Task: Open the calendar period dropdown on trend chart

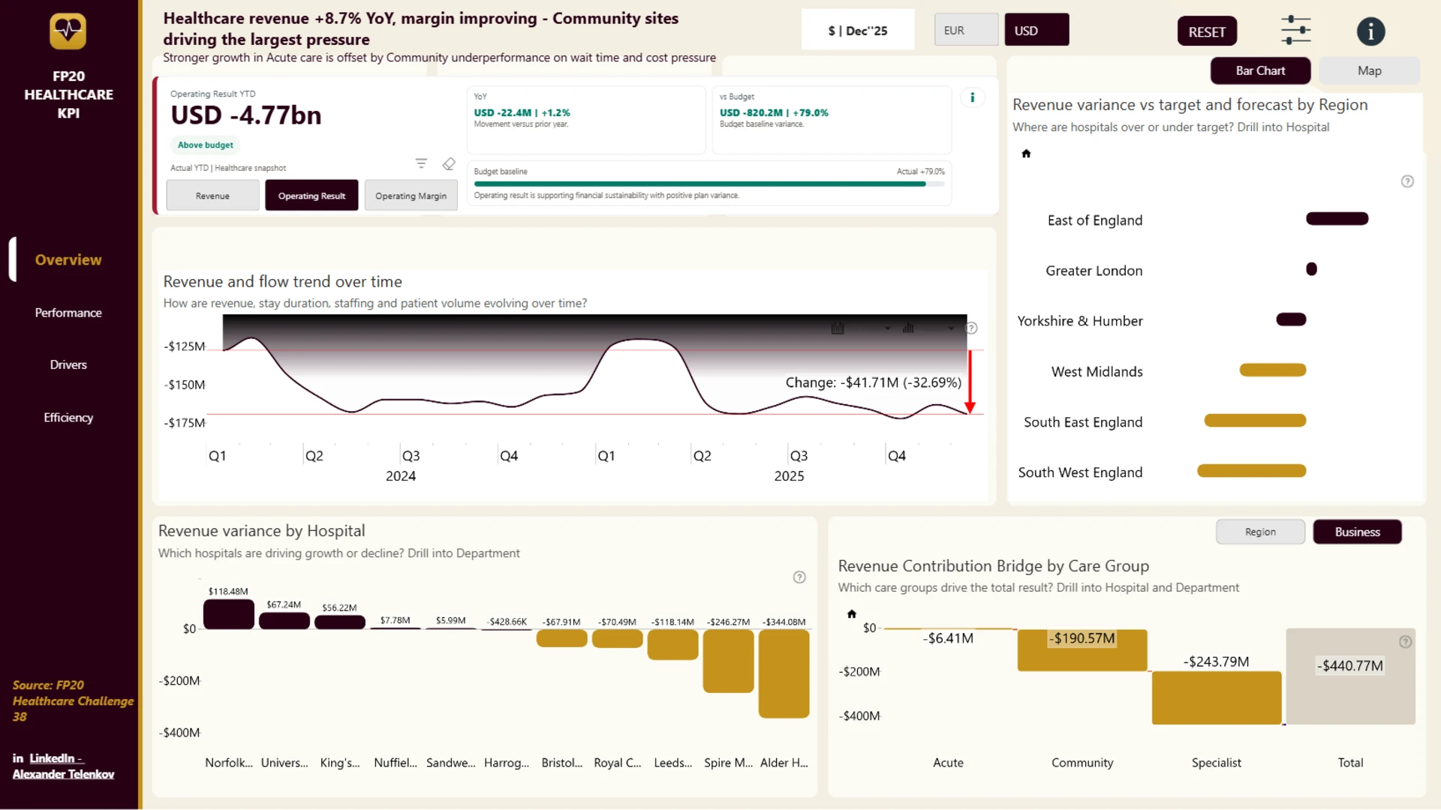Action: (860, 328)
